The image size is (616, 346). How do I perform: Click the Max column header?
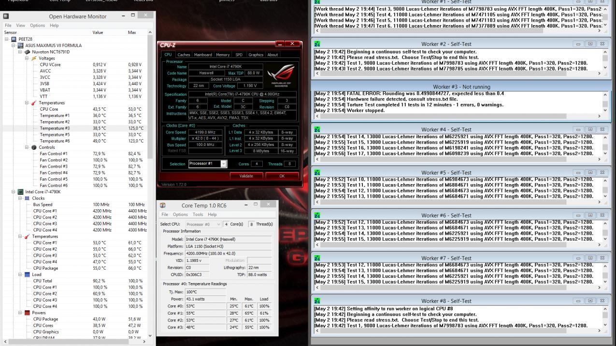tap(136, 32)
